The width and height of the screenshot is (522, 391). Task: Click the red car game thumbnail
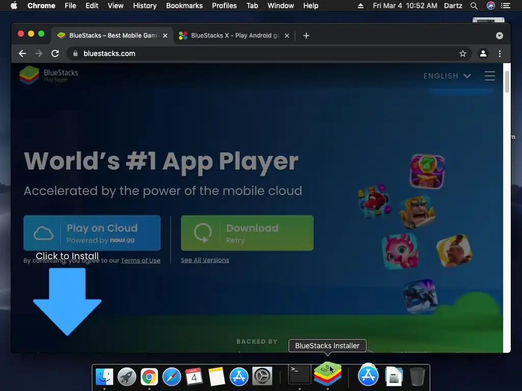click(374, 201)
